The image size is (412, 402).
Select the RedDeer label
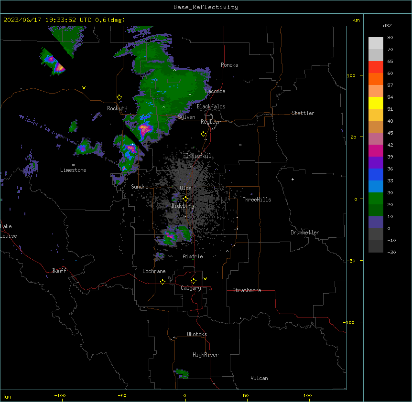pos(210,122)
